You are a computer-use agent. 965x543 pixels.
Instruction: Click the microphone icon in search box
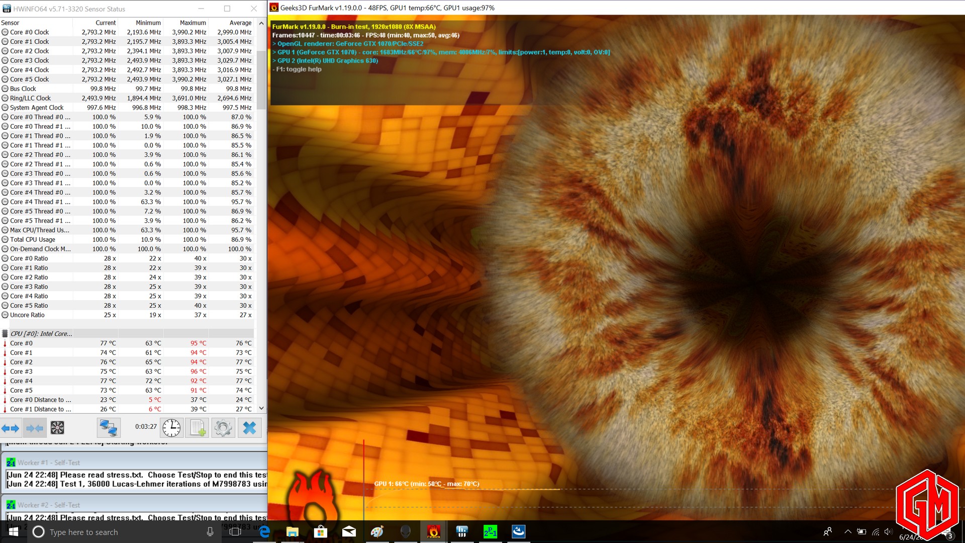tap(210, 532)
